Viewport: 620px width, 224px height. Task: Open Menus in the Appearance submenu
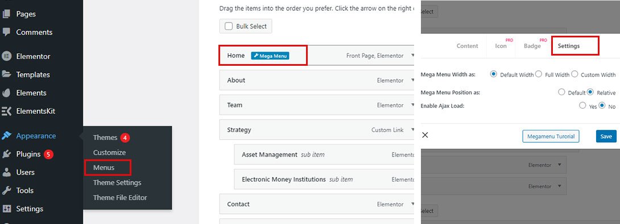(x=104, y=168)
